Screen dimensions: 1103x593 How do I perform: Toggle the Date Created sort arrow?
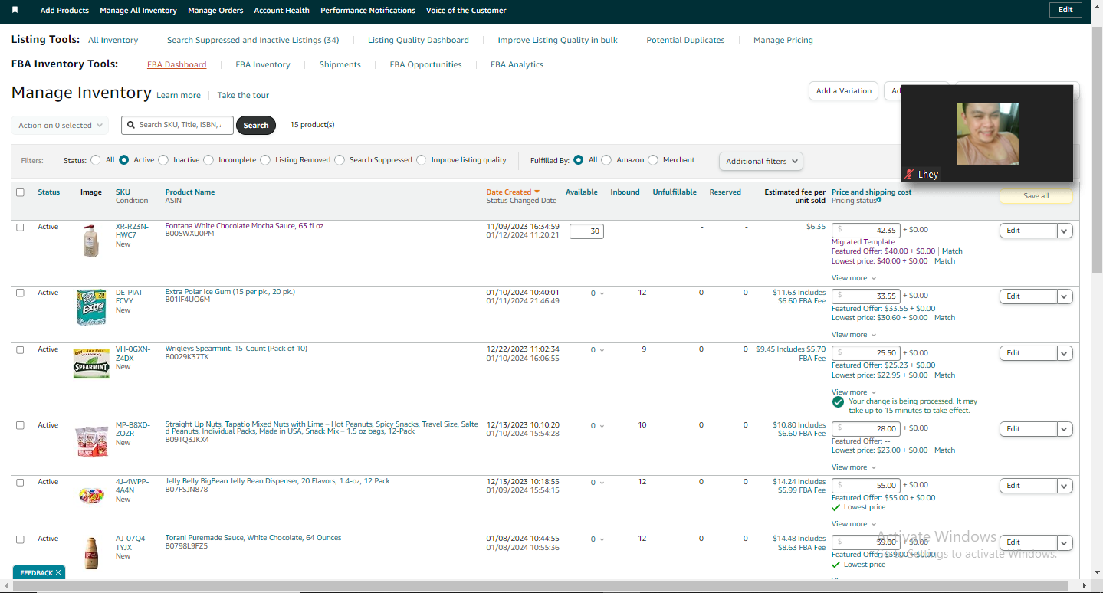(x=537, y=192)
